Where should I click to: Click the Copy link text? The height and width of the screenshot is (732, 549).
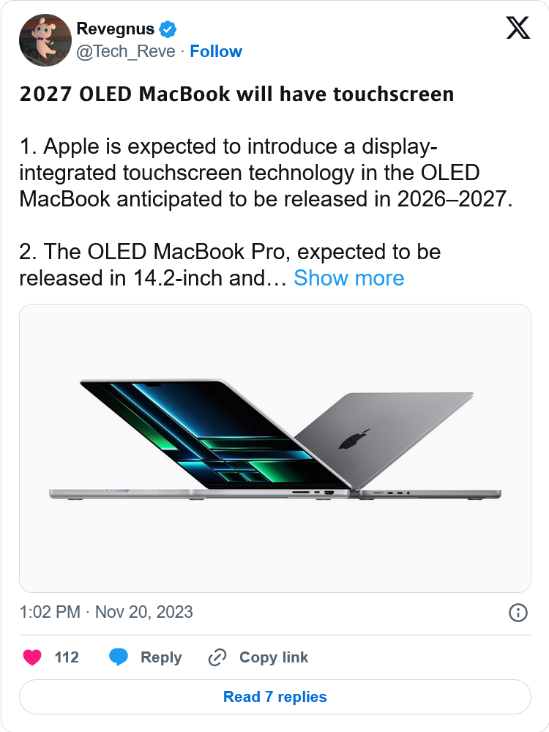(274, 657)
